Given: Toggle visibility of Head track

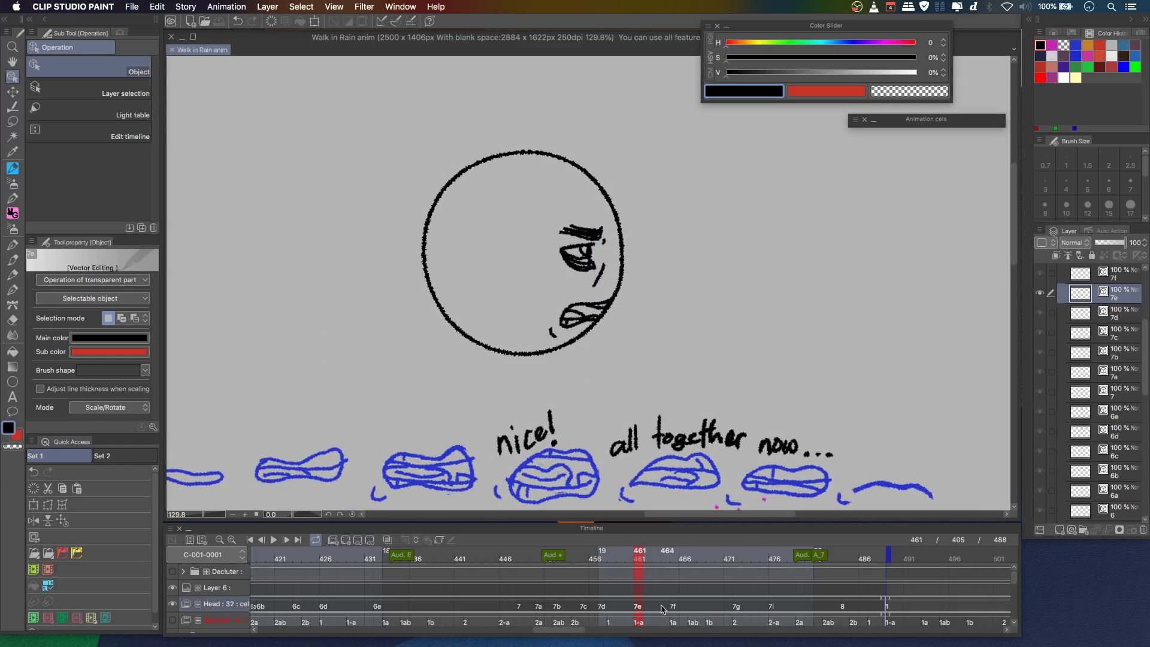Looking at the screenshot, I should pyautogui.click(x=172, y=604).
